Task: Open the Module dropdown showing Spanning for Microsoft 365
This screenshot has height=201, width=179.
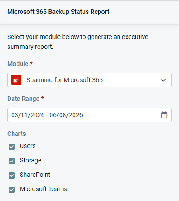Action: [89, 80]
